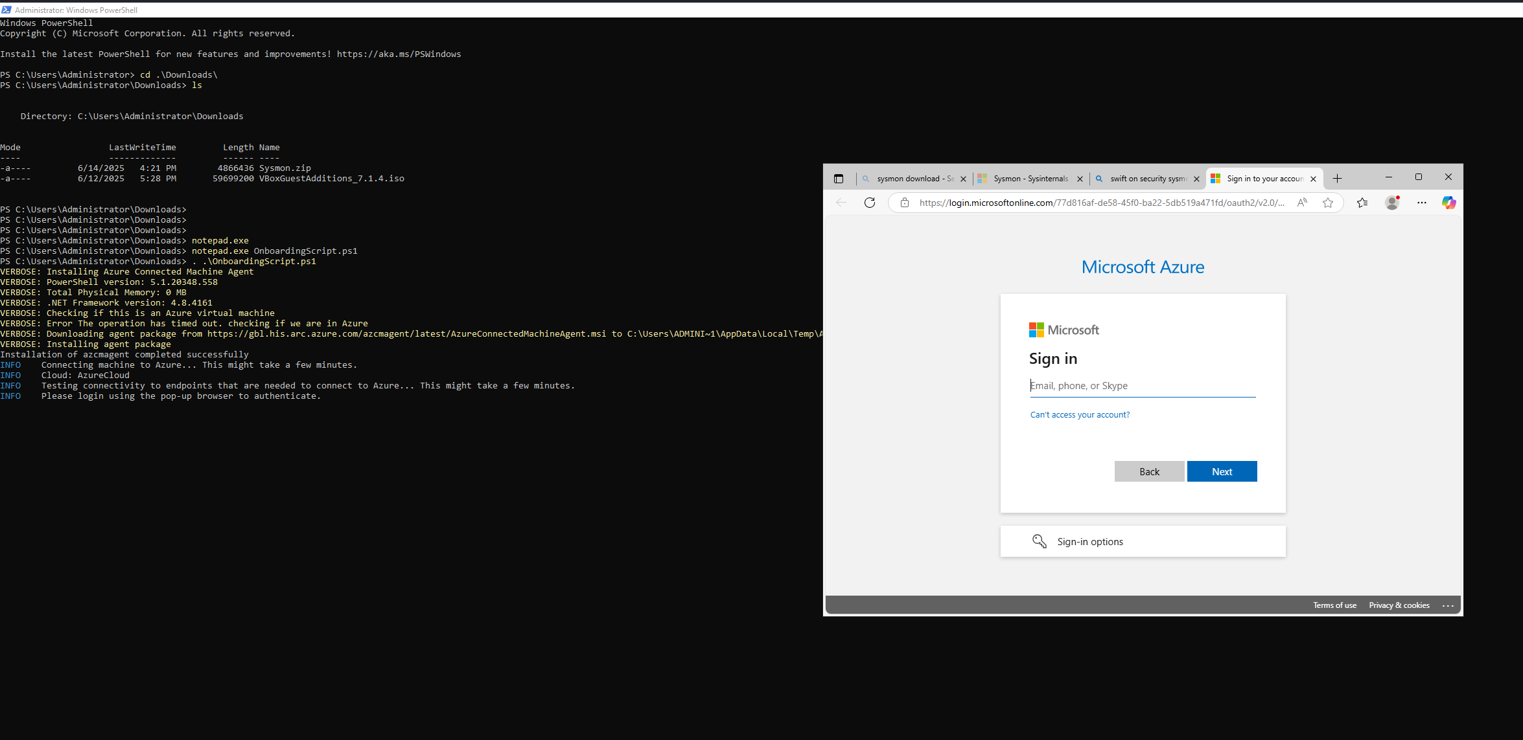Focus the Email, phone, or Skype field

(1143, 386)
